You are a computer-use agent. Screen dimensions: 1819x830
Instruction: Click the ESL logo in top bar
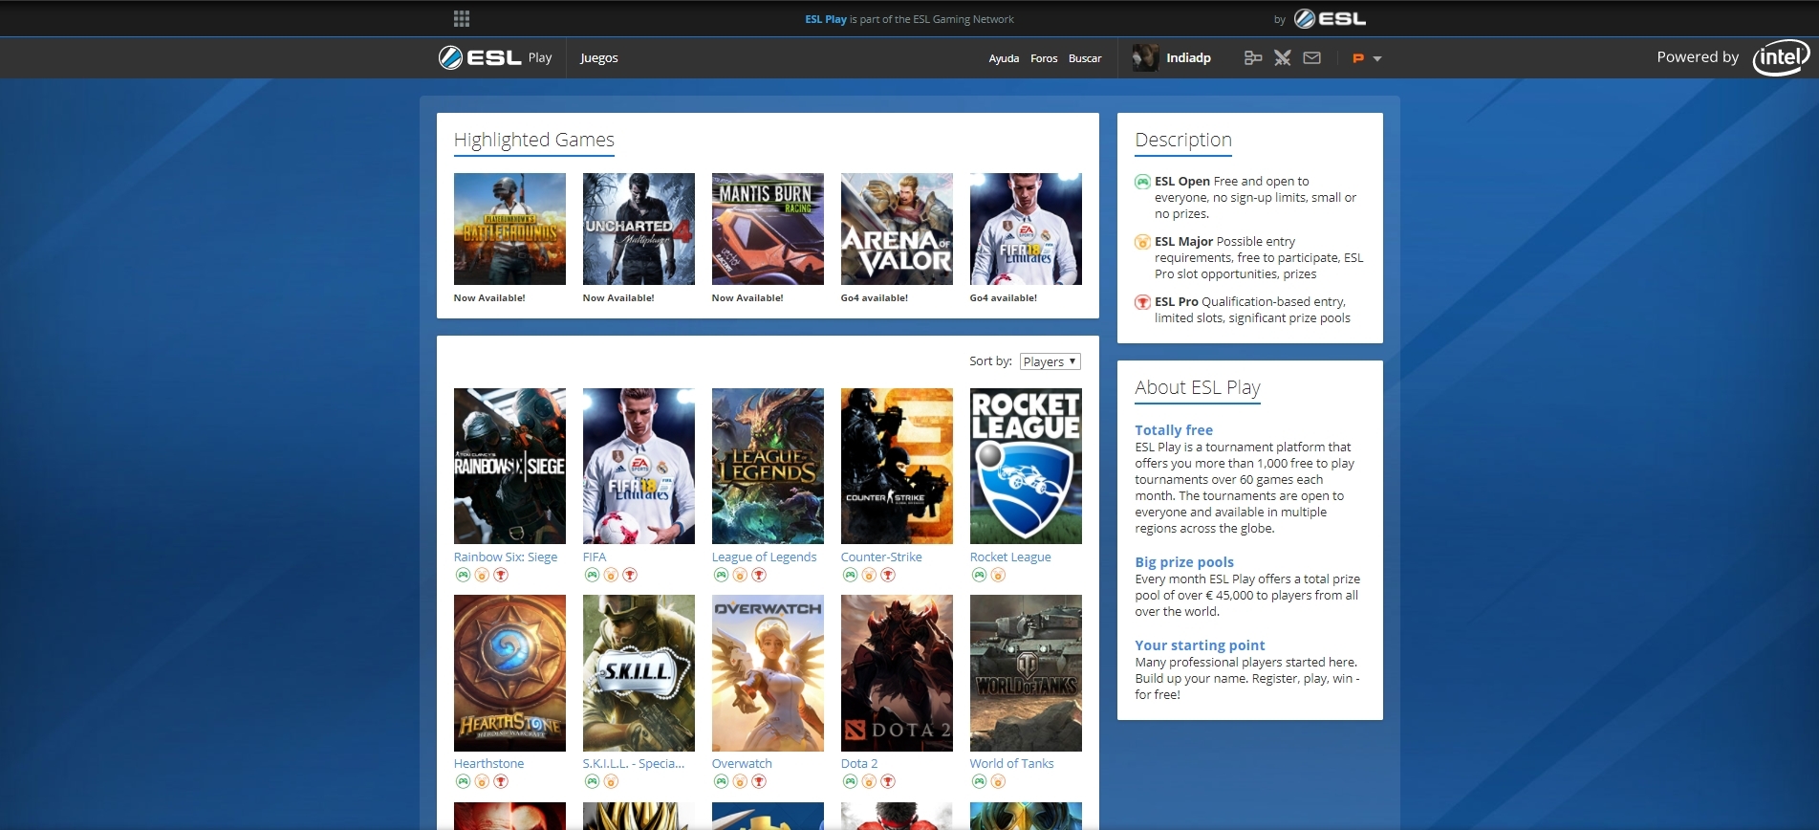(x=1330, y=18)
